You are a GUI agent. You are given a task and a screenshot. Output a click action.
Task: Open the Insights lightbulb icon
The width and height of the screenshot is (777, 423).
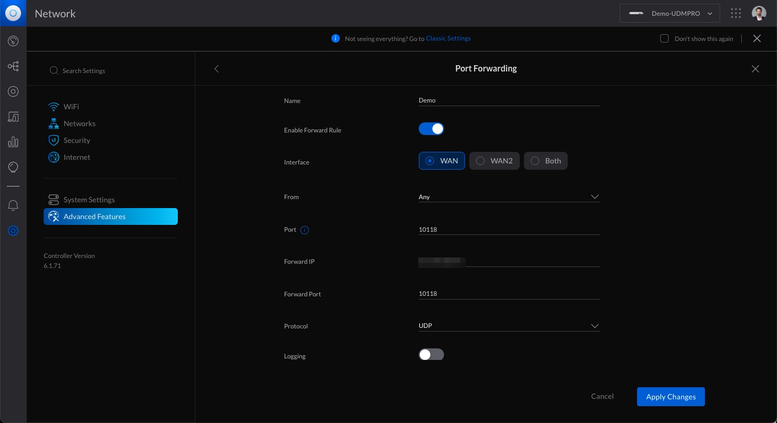(13, 167)
